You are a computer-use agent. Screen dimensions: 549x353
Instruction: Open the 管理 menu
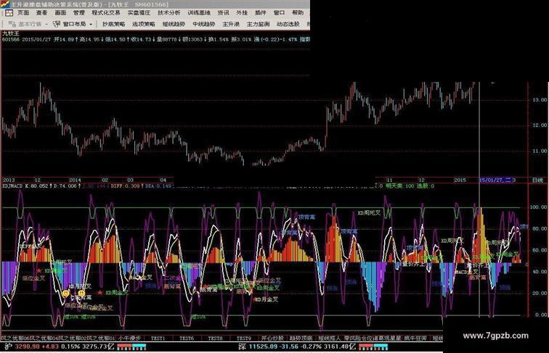click(x=78, y=13)
